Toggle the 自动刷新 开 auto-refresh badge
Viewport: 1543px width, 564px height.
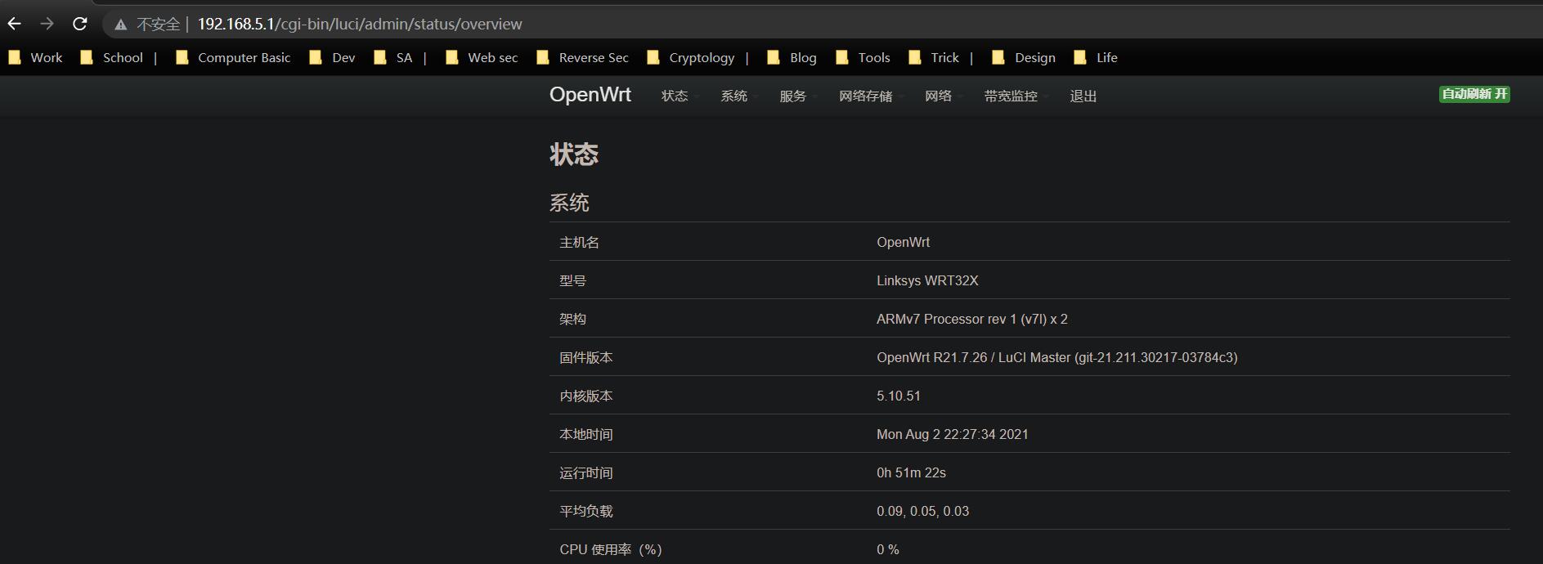[1474, 94]
